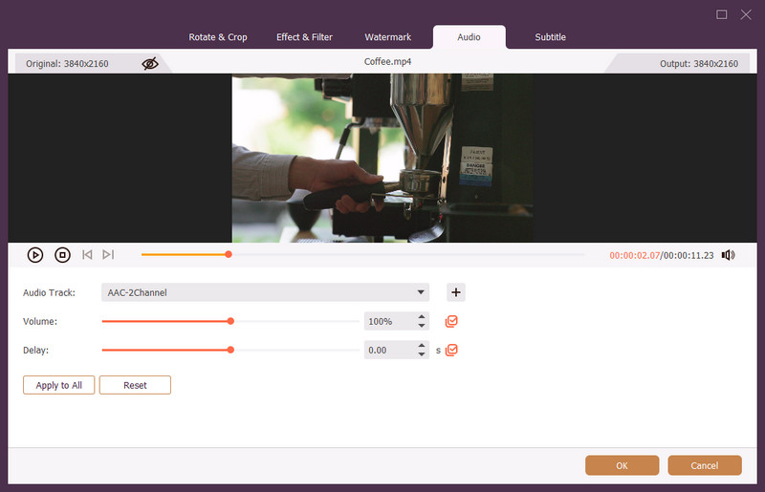This screenshot has width=765, height=492.
Task: Confirm changes with the OK button
Action: click(622, 466)
